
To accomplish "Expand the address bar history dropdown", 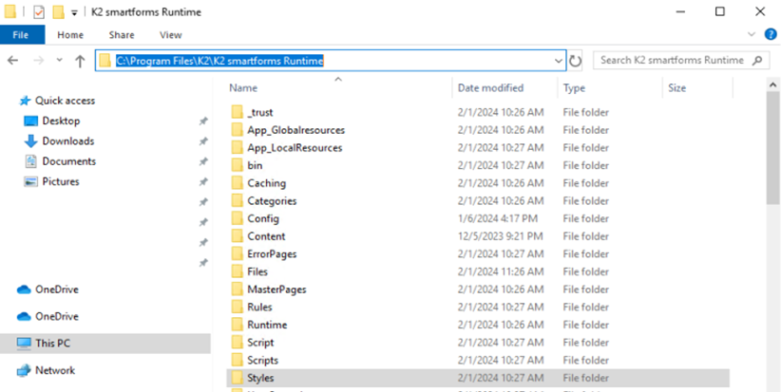I will (x=559, y=61).
